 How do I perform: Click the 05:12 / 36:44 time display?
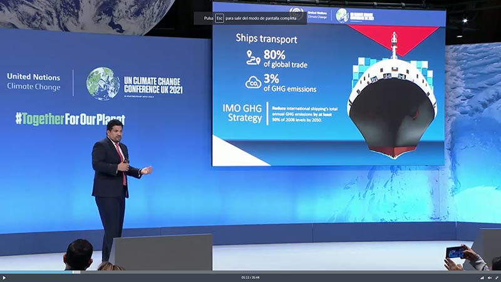[250, 278]
